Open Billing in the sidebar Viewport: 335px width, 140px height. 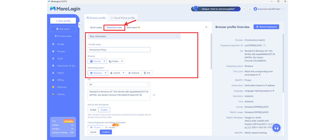click(x=60, y=80)
